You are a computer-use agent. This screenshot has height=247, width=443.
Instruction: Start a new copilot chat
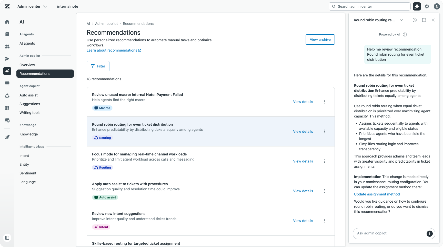tap(424, 20)
